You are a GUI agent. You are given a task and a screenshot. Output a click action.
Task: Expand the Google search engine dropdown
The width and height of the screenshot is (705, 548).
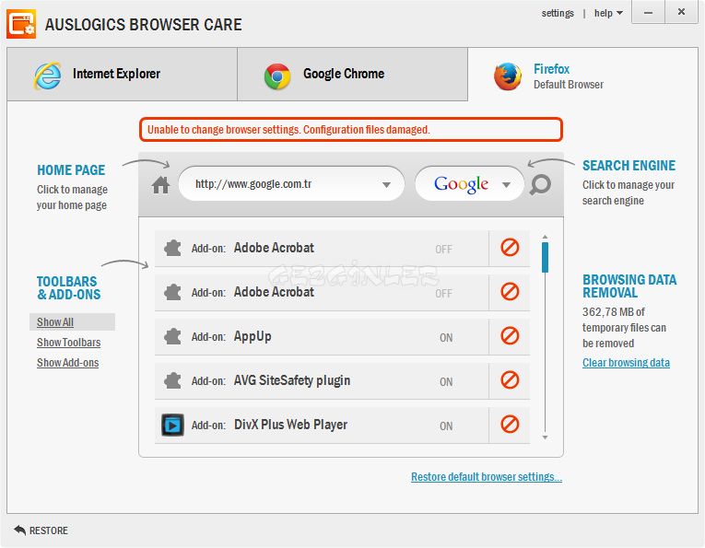point(506,185)
